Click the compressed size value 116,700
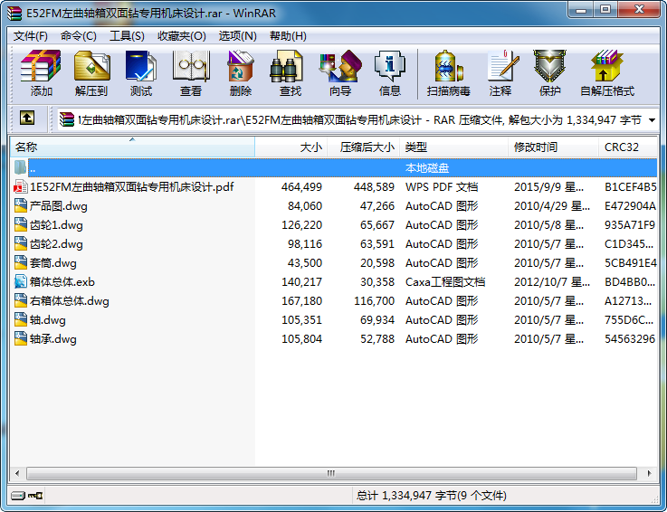Image resolution: width=667 pixels, height=512 pixels. point(374,301)
